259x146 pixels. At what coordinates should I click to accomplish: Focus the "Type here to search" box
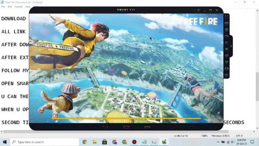pyautogui.click(x=45, y=142)
